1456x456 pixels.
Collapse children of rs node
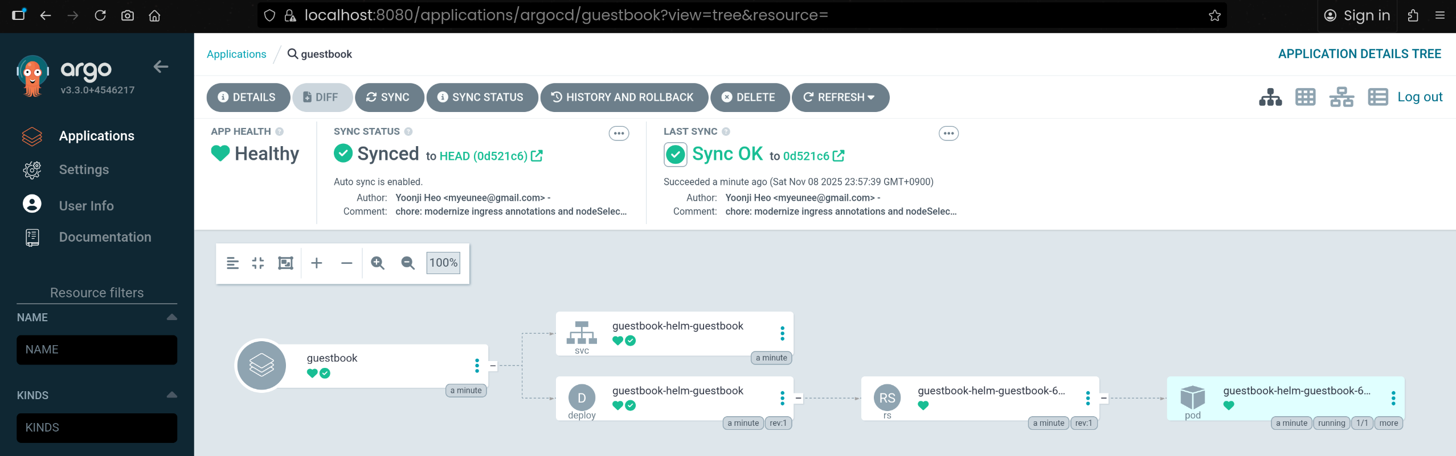1103,398
